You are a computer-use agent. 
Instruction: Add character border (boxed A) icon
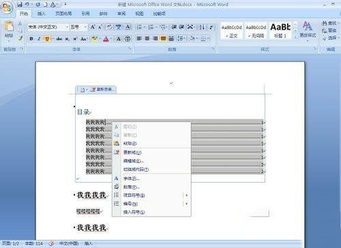[x=128, y=27]
